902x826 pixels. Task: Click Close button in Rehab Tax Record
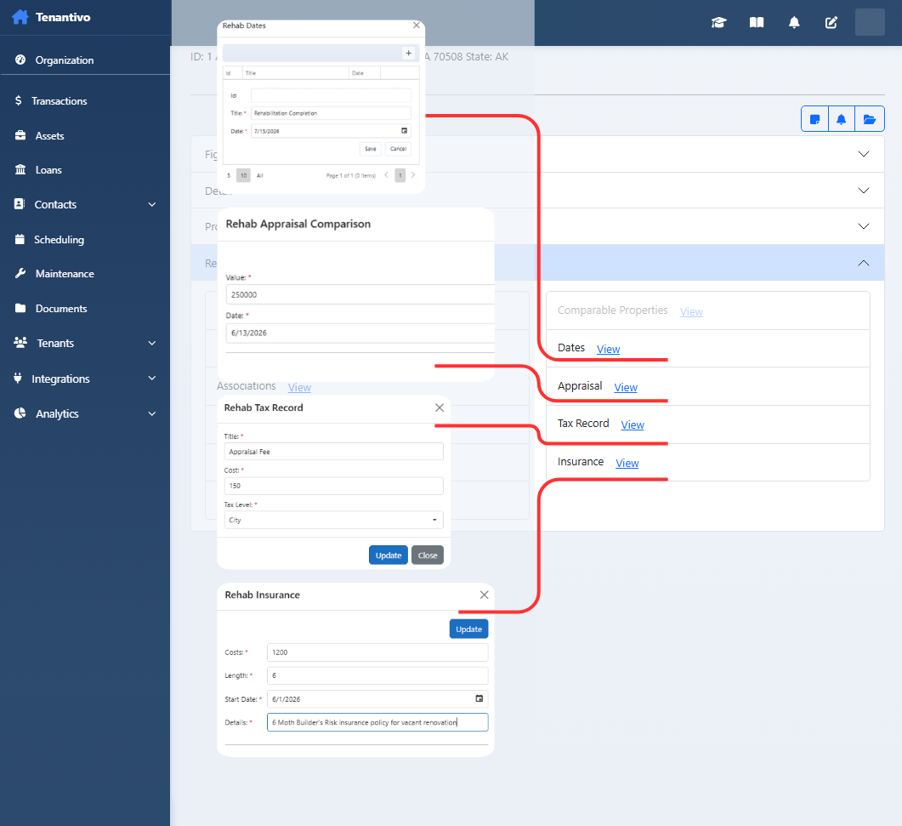pos(428,555)
